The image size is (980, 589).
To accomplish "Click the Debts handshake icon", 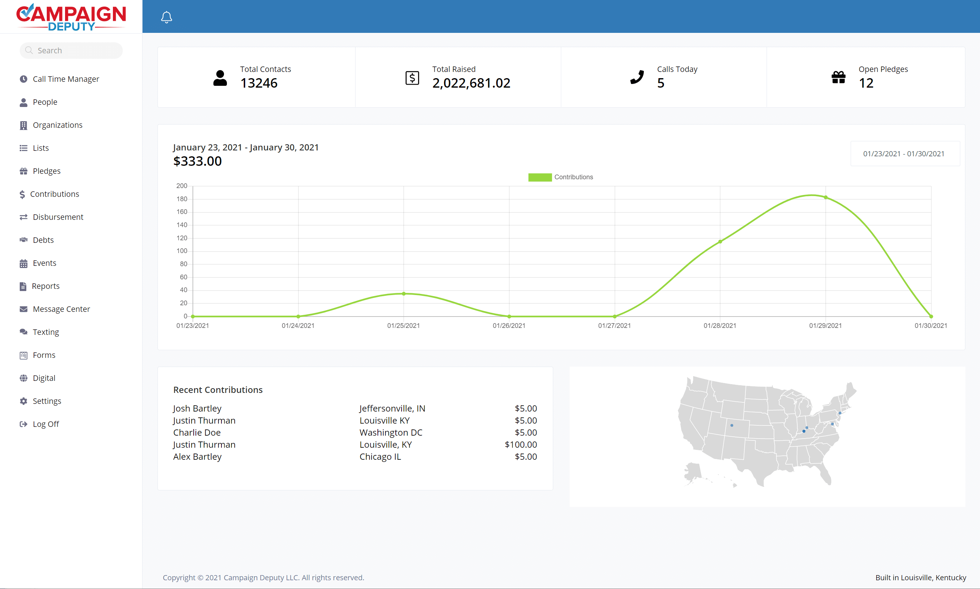I will [x=23, y=240].
